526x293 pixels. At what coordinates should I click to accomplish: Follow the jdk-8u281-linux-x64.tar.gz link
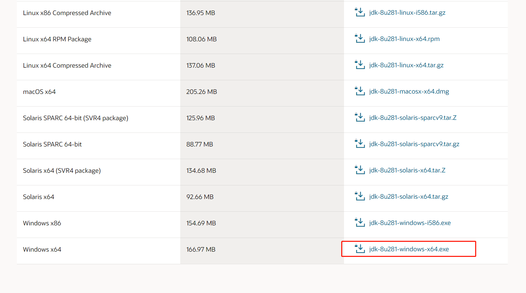click(x=406, y=65)
